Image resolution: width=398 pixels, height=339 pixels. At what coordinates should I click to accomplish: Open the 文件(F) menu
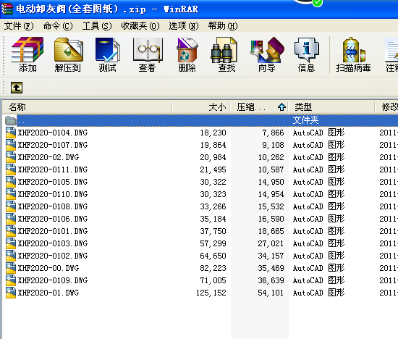[19, 26]
